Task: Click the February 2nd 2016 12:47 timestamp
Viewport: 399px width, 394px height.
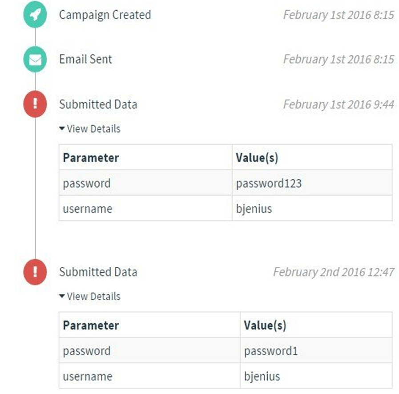Action: 333,272
